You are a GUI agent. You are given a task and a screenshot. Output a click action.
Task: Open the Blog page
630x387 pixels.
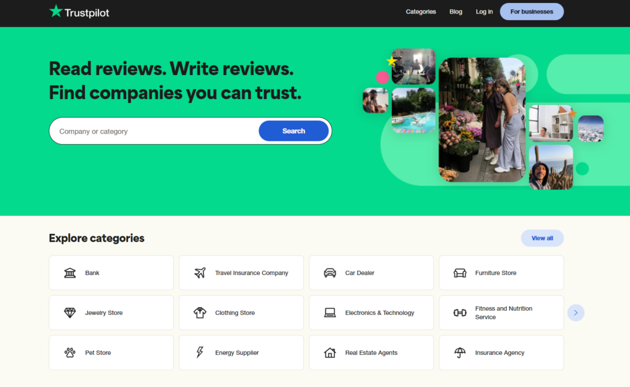pyautogui.click(x=456, y=12)
